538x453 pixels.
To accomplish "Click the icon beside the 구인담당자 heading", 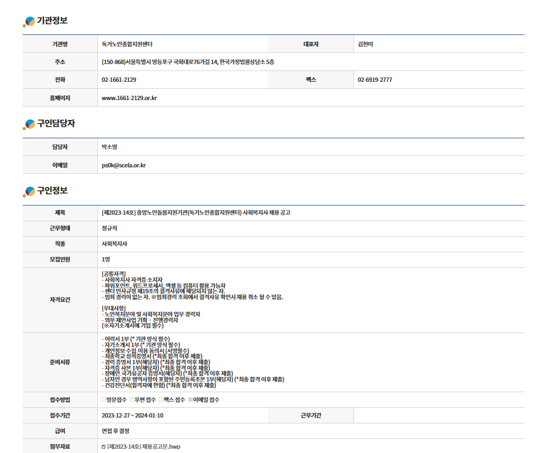I will (29, 124).
